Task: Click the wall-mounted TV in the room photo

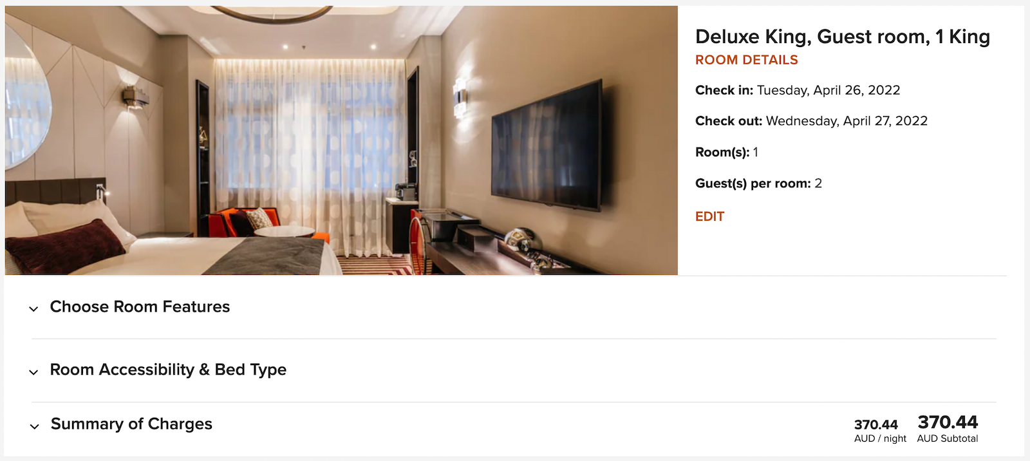Action: 547,146
